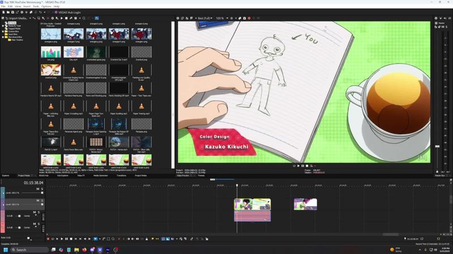This screenshot has width=453, height=254.
Task: Select the second video clip on timeline
Action: point(305,204)
